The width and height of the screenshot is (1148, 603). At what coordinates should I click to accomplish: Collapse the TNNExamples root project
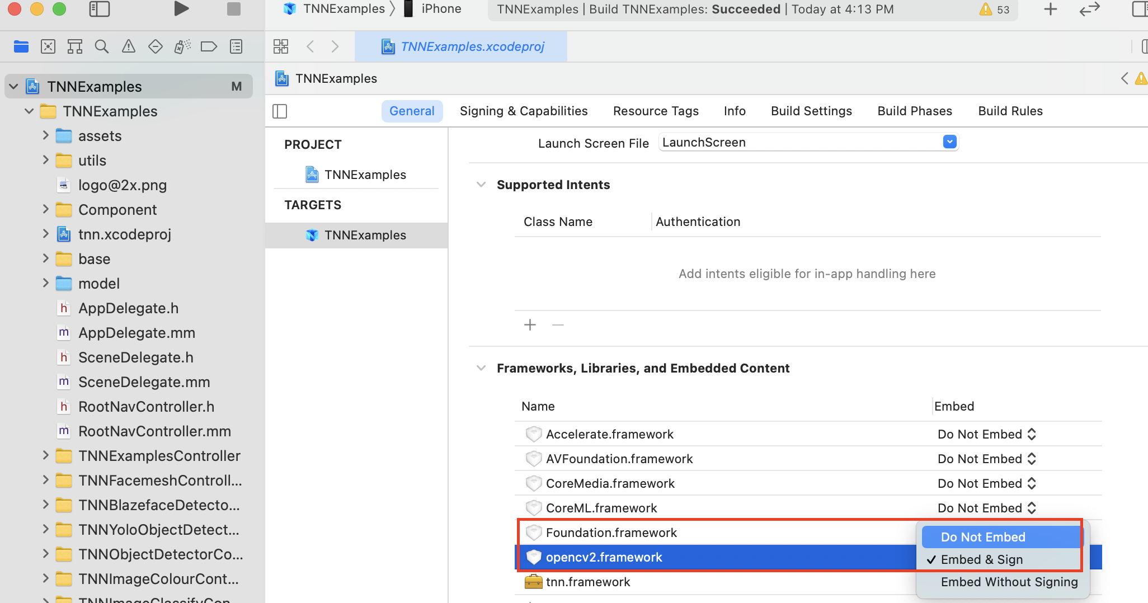pyautogui.click(x=14, y=87)
